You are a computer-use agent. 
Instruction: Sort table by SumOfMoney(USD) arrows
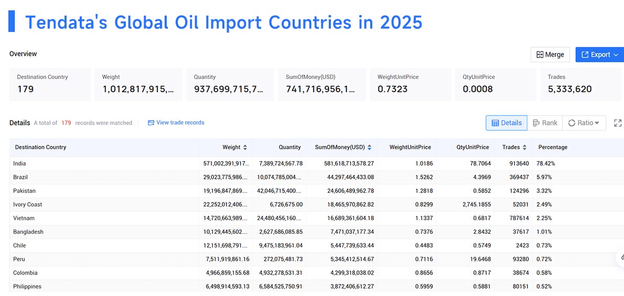point(369,147)
